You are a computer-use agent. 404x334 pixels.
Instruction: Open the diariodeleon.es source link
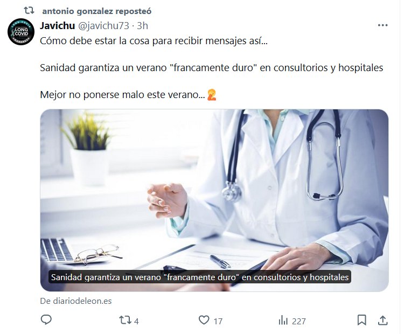[76, 301]
